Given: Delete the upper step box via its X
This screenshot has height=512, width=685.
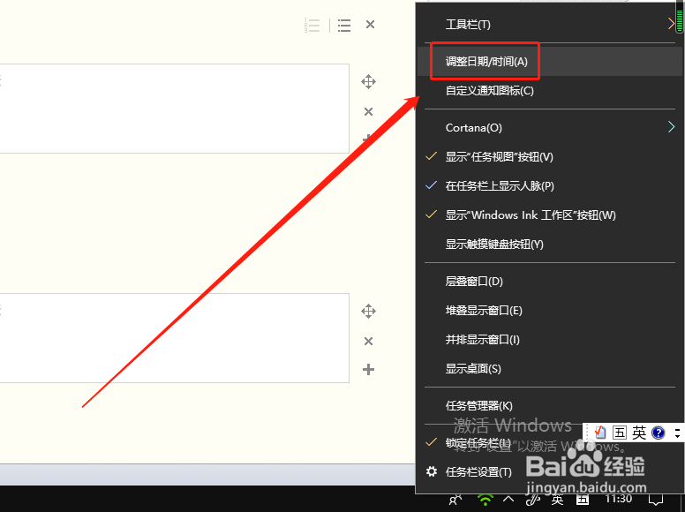Looking at the screenshot, I should click(x=368, y=112).
